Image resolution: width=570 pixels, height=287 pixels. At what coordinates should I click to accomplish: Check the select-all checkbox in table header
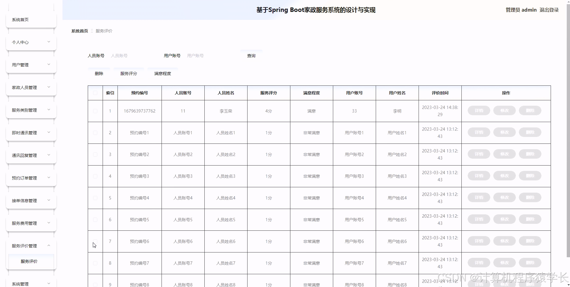pyautogui.click(x=95, y=93)
